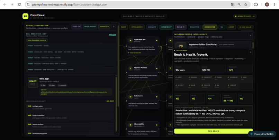Click the Artifact paths preflight row
This screenshot has height=140, width=279.
click(x=70, y=107)
